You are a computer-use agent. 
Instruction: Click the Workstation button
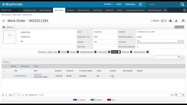tap(130, 4)
